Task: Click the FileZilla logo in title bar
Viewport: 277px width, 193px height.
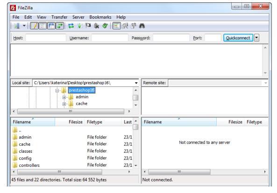Action: point(13,8)
